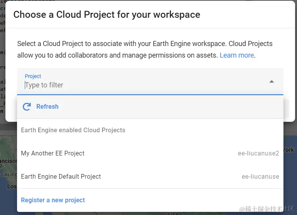Viewport: 297px width, 215px height.
Task: Click Register a new project
Action: [53, 200]
